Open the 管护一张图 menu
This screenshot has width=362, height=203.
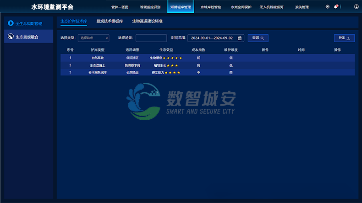[120, 7]
